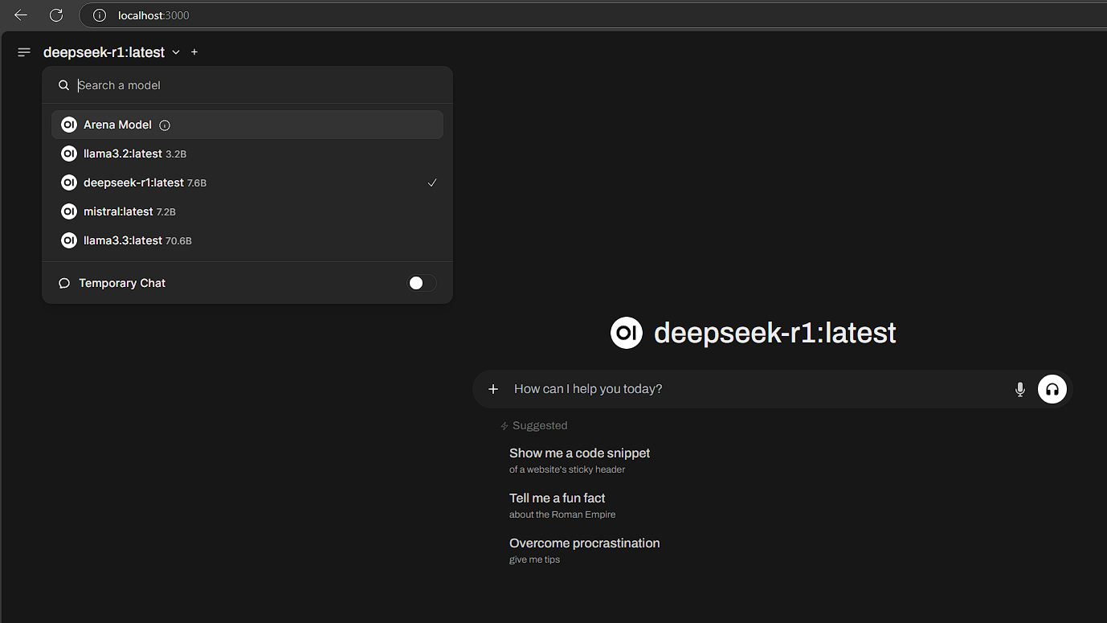Use the 'Show me a code snippet' suggestion
This screenshot has width=1107, height=623.
coord(579,461)
